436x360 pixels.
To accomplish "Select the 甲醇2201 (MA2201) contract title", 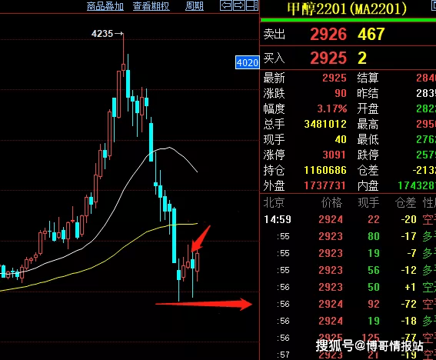I will (347, 9).
